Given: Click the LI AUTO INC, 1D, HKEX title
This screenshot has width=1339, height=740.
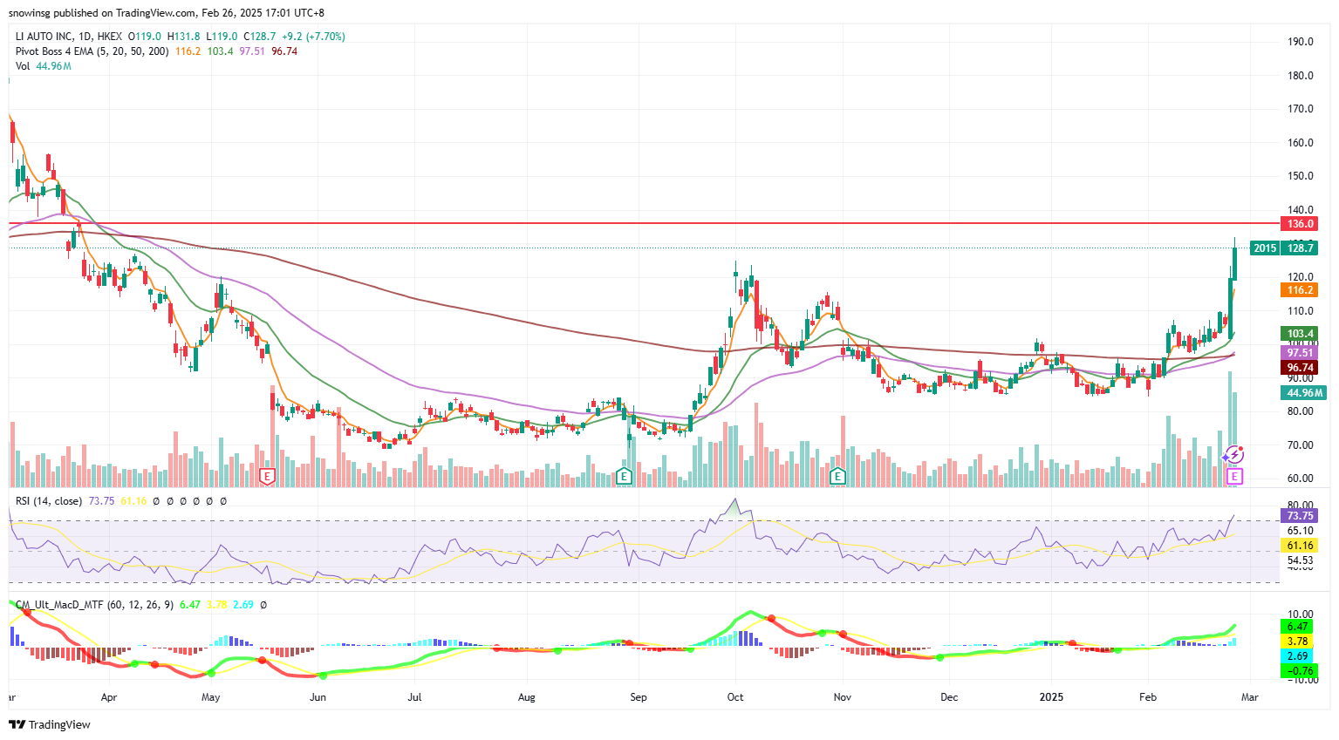Looking at the screenshot, I should (69, 37).
